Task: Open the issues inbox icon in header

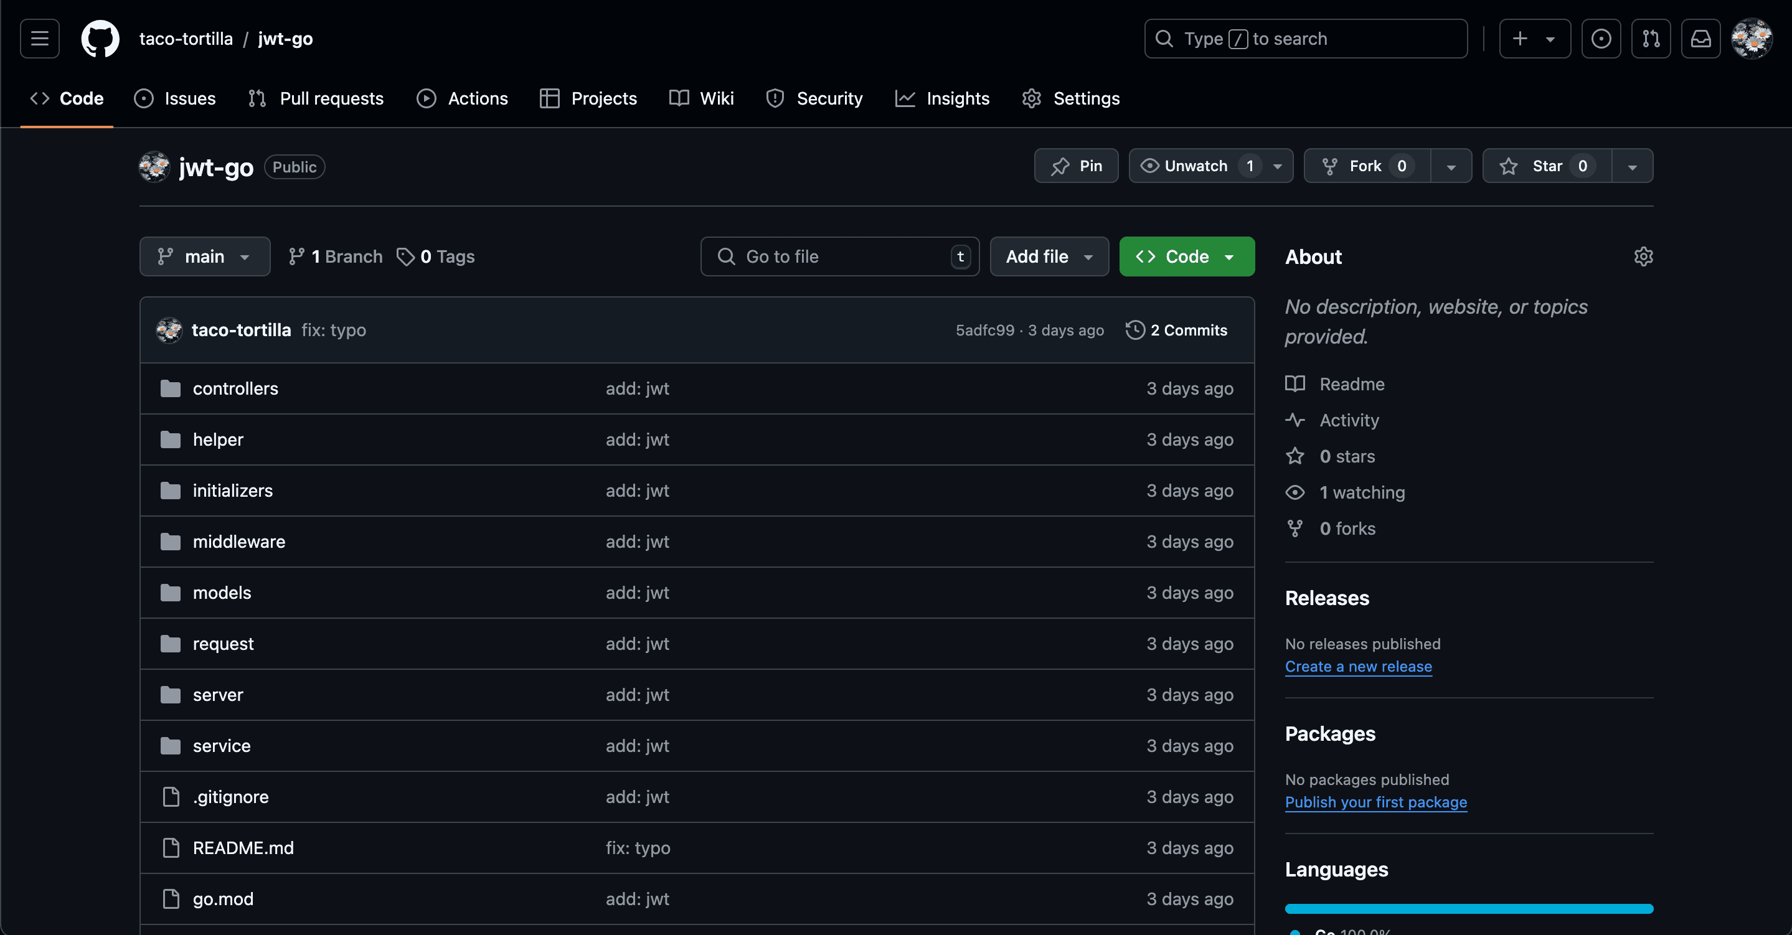Action: click(1601, 39)
